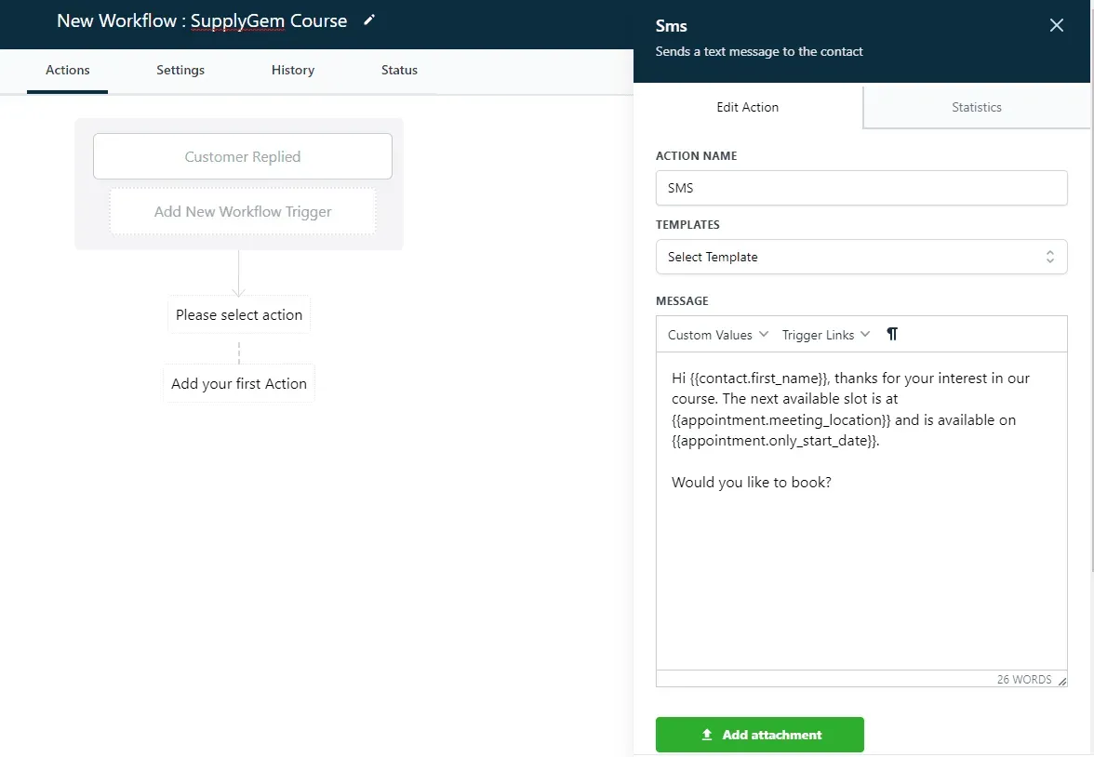Viewport: 1094px width, 757px height.
Task: Go to the Status tab
Action: pos(399,70)
